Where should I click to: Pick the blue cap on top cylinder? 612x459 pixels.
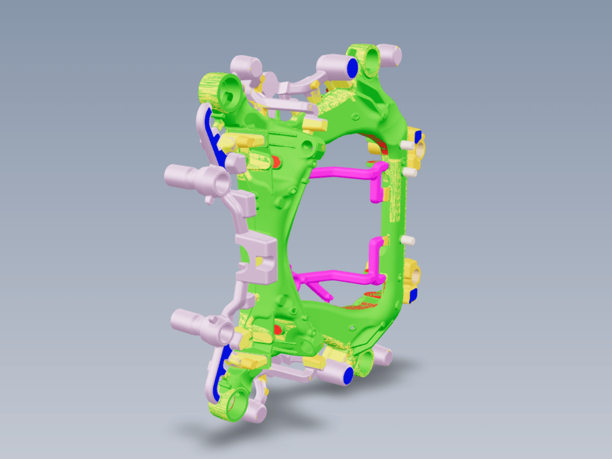352,67
